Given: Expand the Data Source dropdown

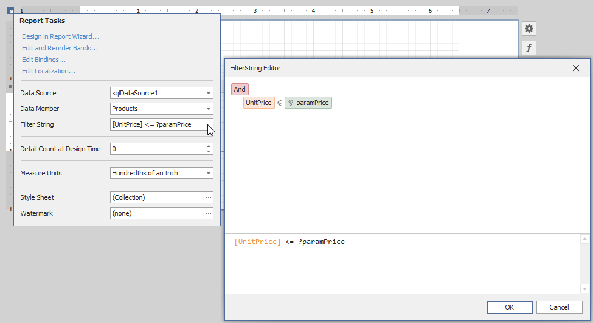Looking at the screenshot, I should click(209, 93).
